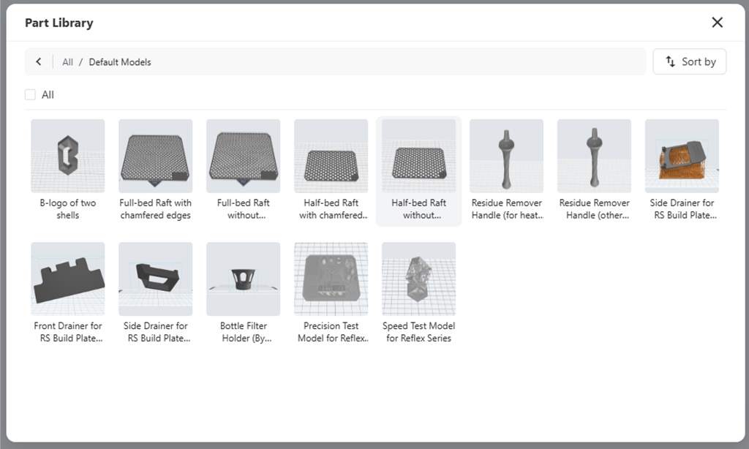749x449 pixels.
Task: Select Half-bed Raft with chamfered edges thumbnail
Action: coord(331,156)
